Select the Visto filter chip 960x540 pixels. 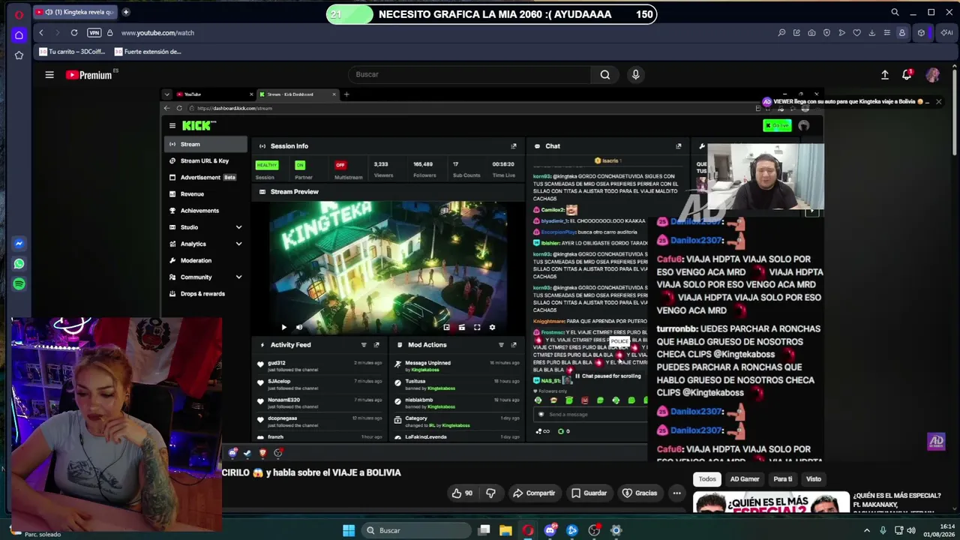(x=814, y=478)
